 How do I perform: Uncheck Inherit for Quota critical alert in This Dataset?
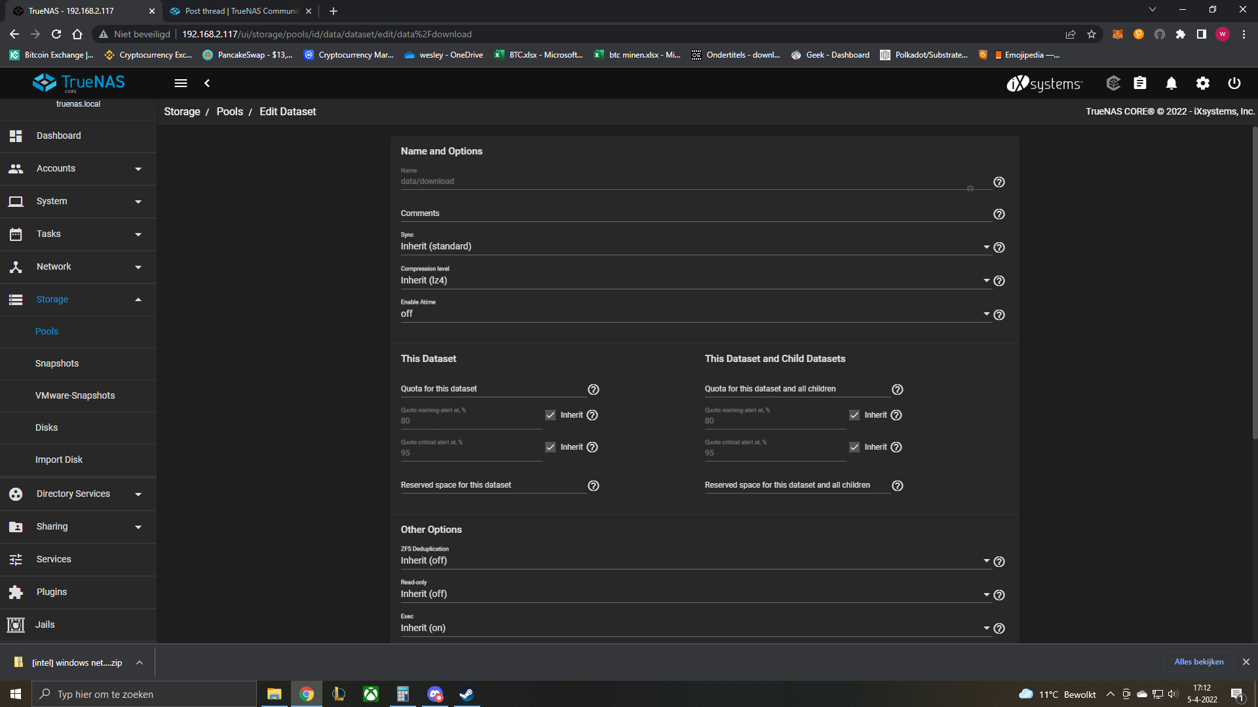(x=550, y=447)
